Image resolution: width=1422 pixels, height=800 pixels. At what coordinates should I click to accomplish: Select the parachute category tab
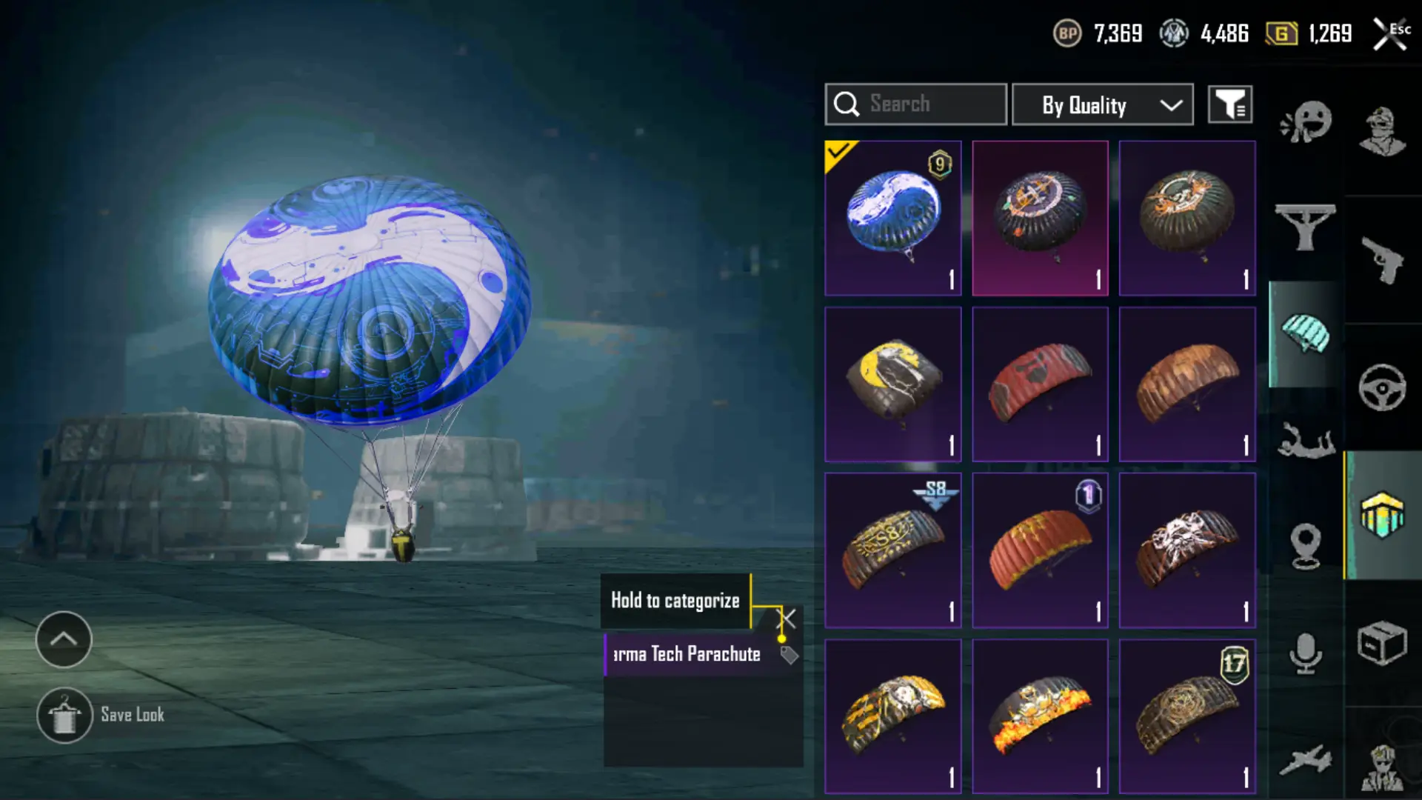[1306, 334]
